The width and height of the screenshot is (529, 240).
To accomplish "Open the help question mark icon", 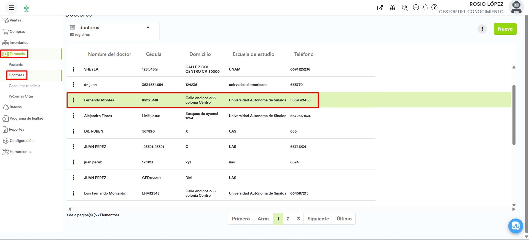I will [434, 7].
